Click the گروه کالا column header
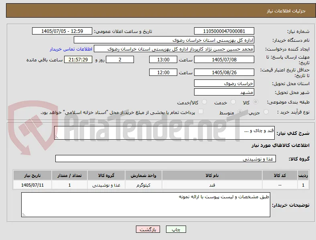The height and width of the screenshot is (240, 316). 106,175
